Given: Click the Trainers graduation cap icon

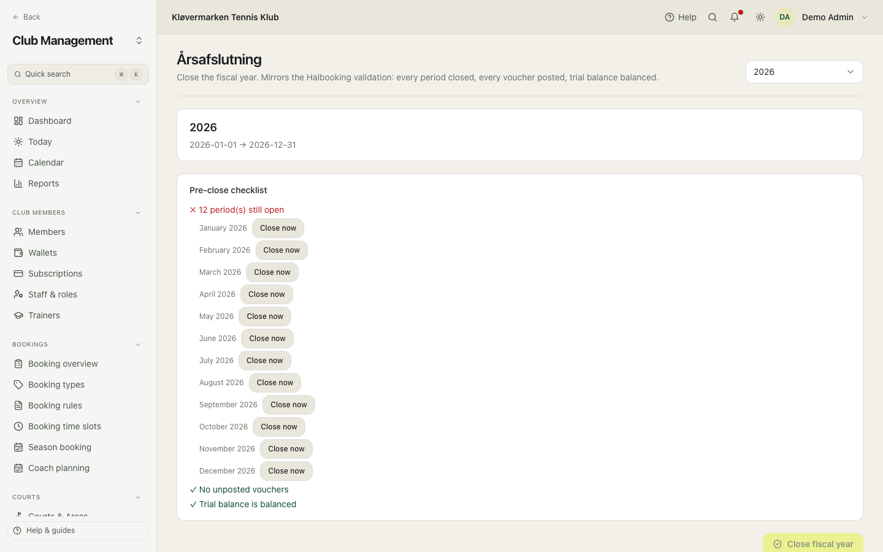Looking at the screenshot, I should coord(18,315).
